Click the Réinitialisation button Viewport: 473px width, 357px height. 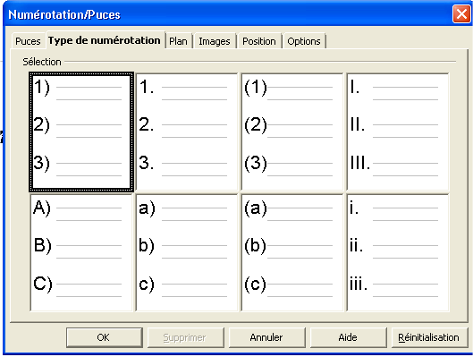click(429, 337)
